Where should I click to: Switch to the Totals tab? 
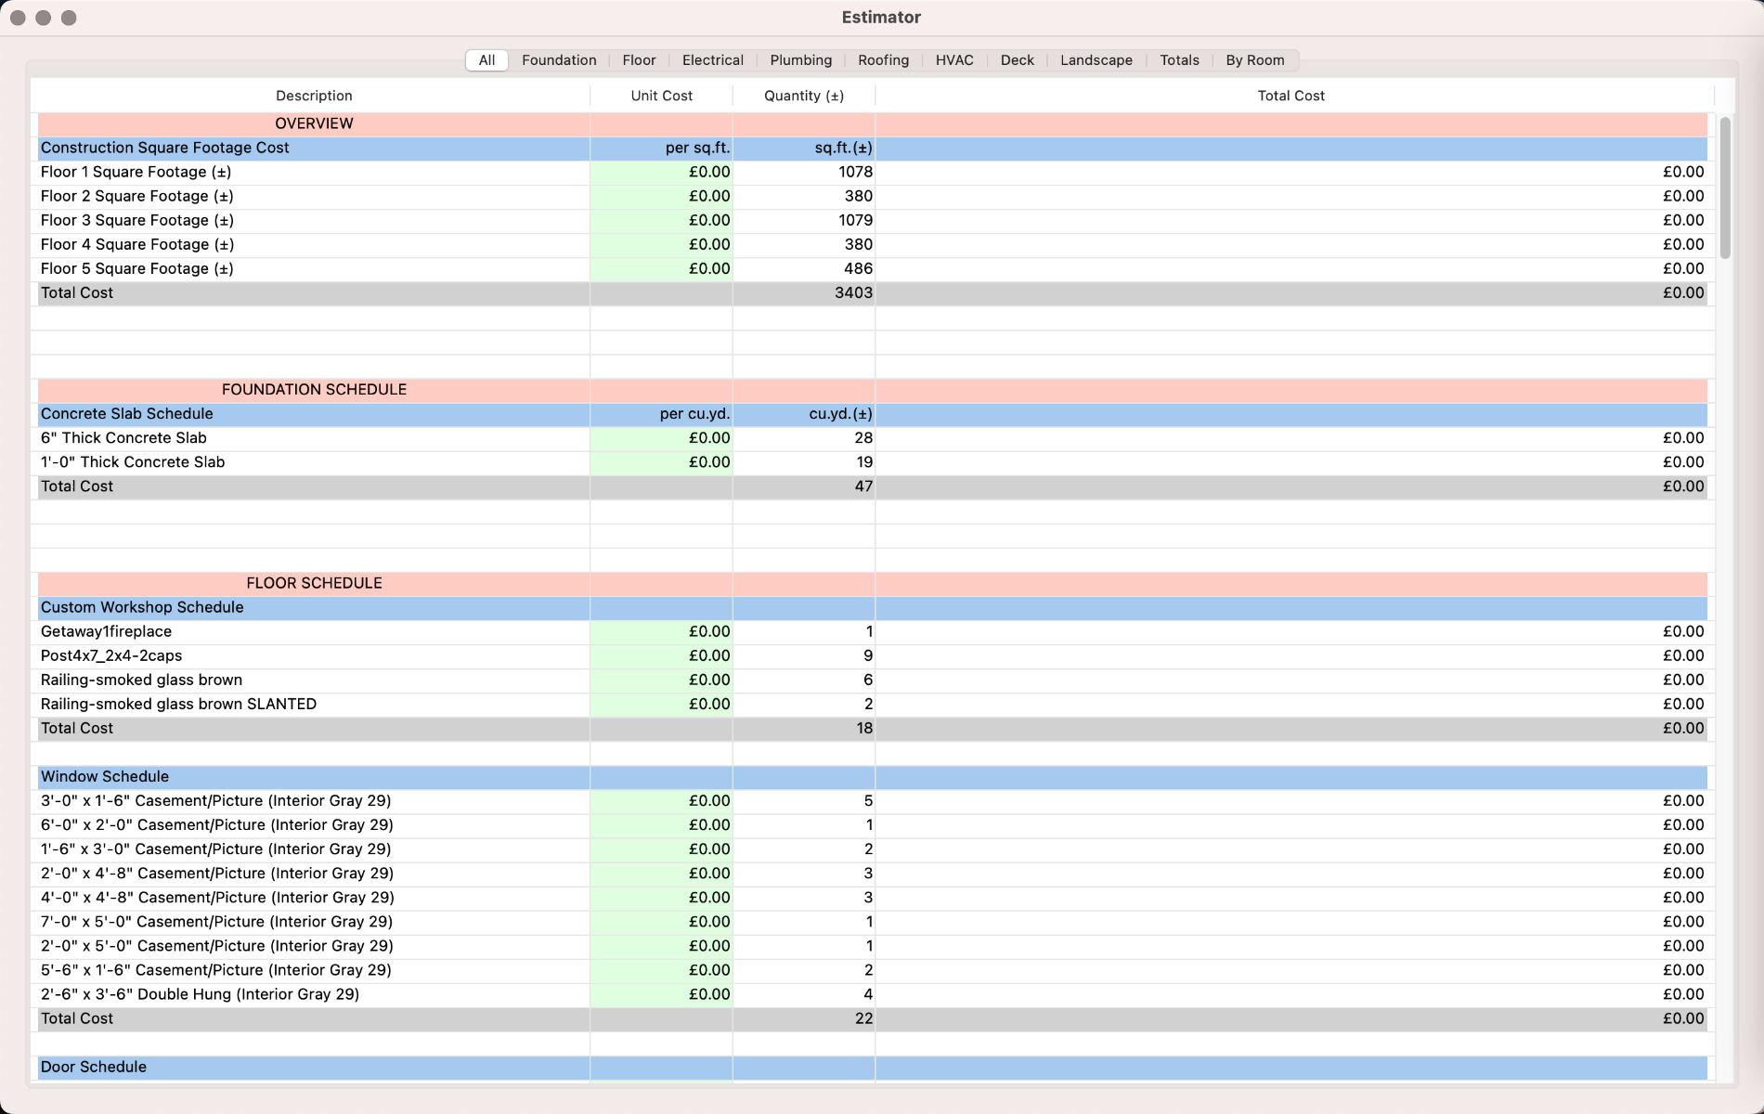(1179, 59)
